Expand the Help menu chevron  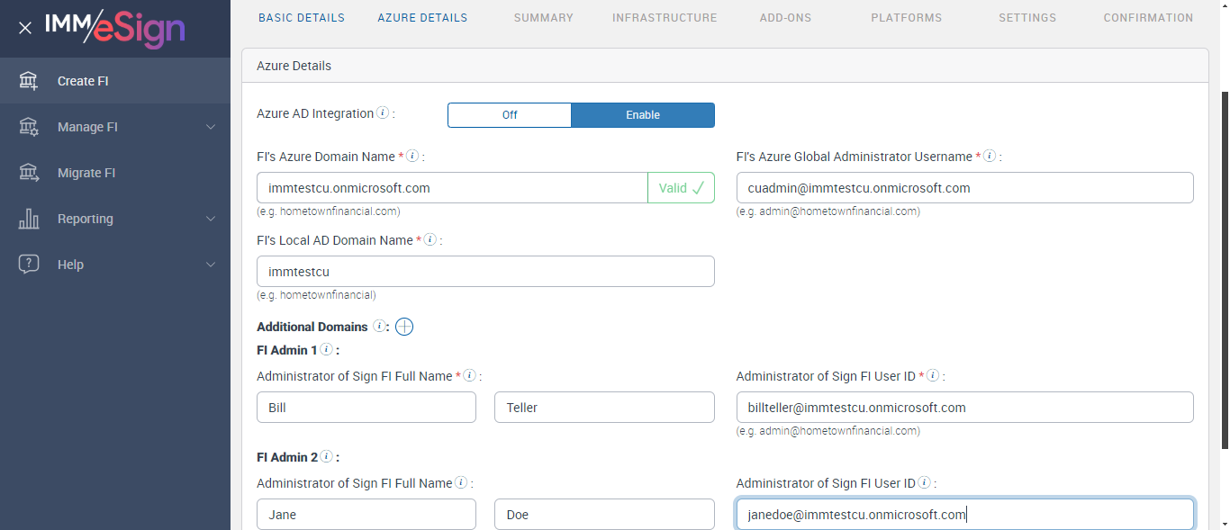pos(211,265)
